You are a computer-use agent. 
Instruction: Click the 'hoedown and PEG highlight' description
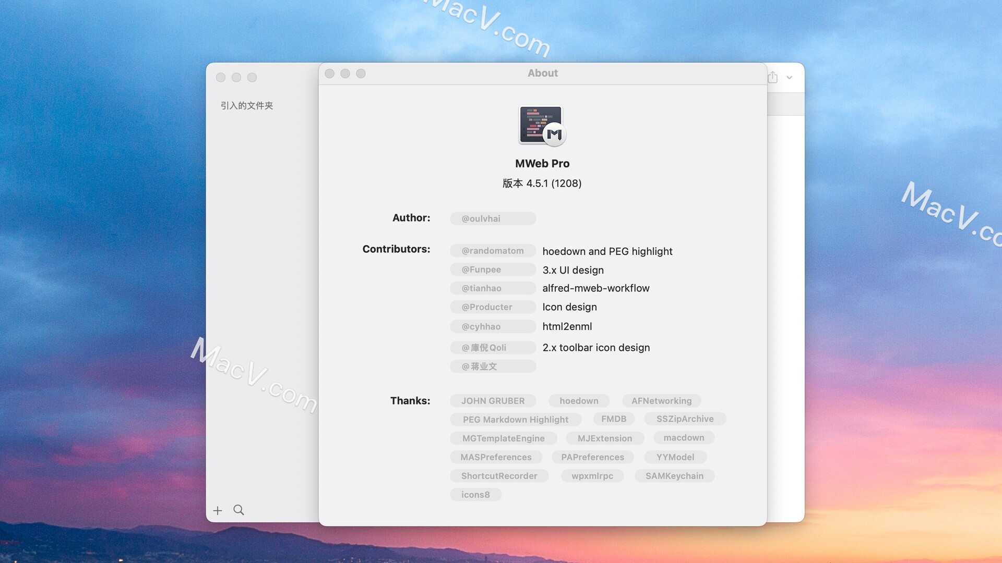click(607, 251)
